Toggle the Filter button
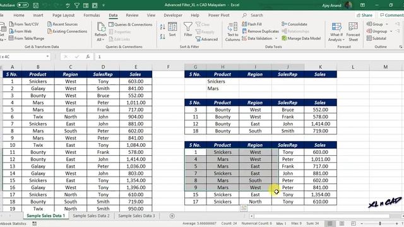Image resolution: width=404 pixels, height=227 pixels. (188, 30)
